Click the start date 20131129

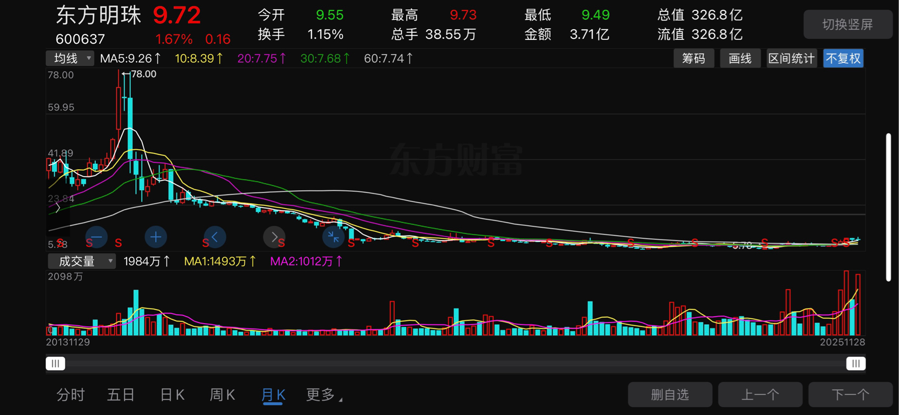click(68, 342)
